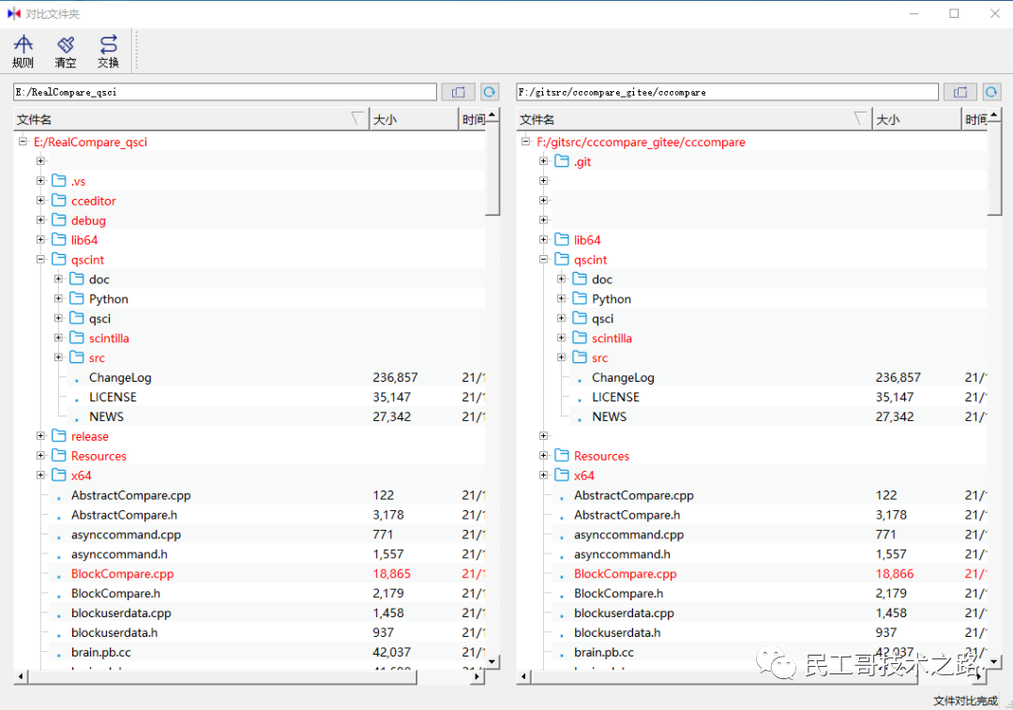Click the 文件对比完成 status bar text

pos(965,701)
